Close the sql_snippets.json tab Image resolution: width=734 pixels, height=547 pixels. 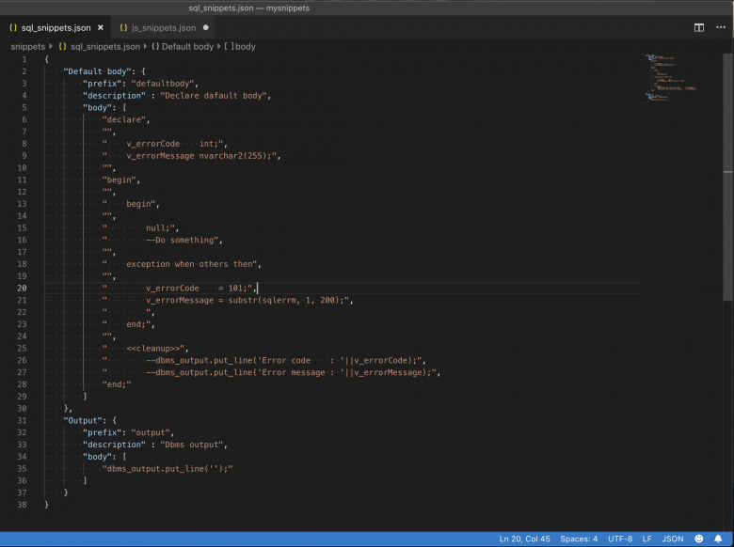[100, 28]
